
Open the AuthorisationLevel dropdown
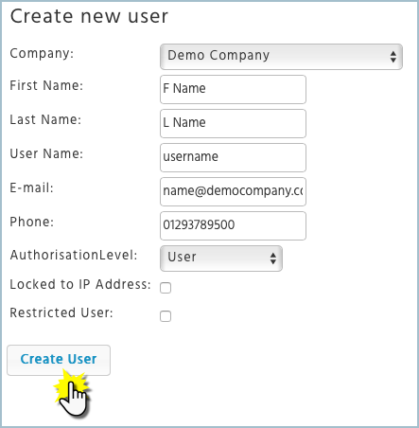(221, 259)
